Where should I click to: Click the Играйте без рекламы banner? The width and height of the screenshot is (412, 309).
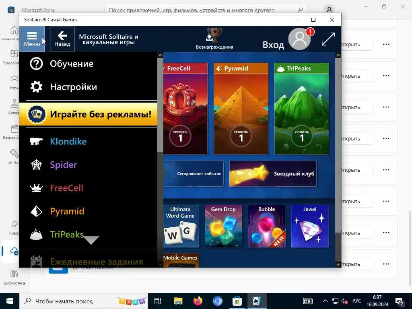[88, 114]
